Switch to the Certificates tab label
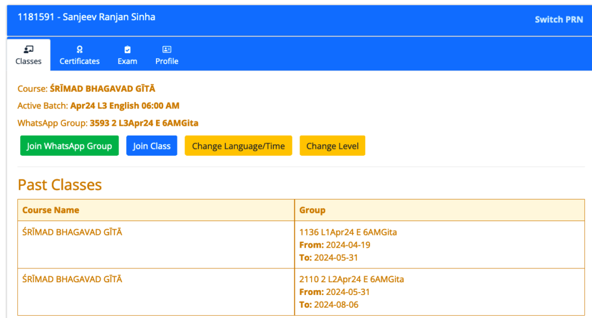 pos(80,61)
